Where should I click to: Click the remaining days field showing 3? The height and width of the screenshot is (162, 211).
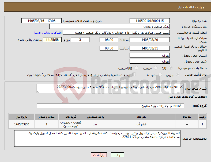click(80, 40)
